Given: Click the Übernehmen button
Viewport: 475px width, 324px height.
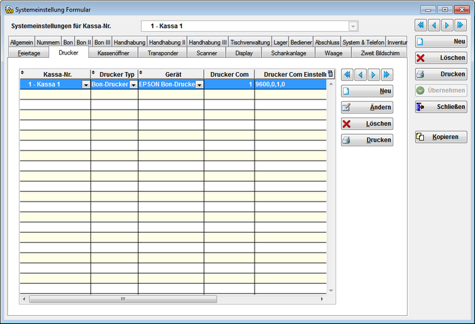Looking at the screenshot, I should [441, 91].
